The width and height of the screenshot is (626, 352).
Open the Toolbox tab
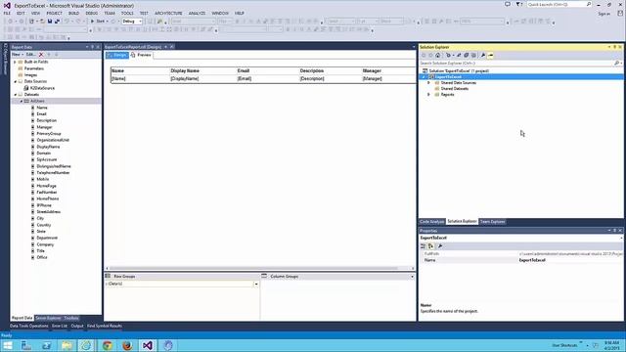(x=71, y=318)
